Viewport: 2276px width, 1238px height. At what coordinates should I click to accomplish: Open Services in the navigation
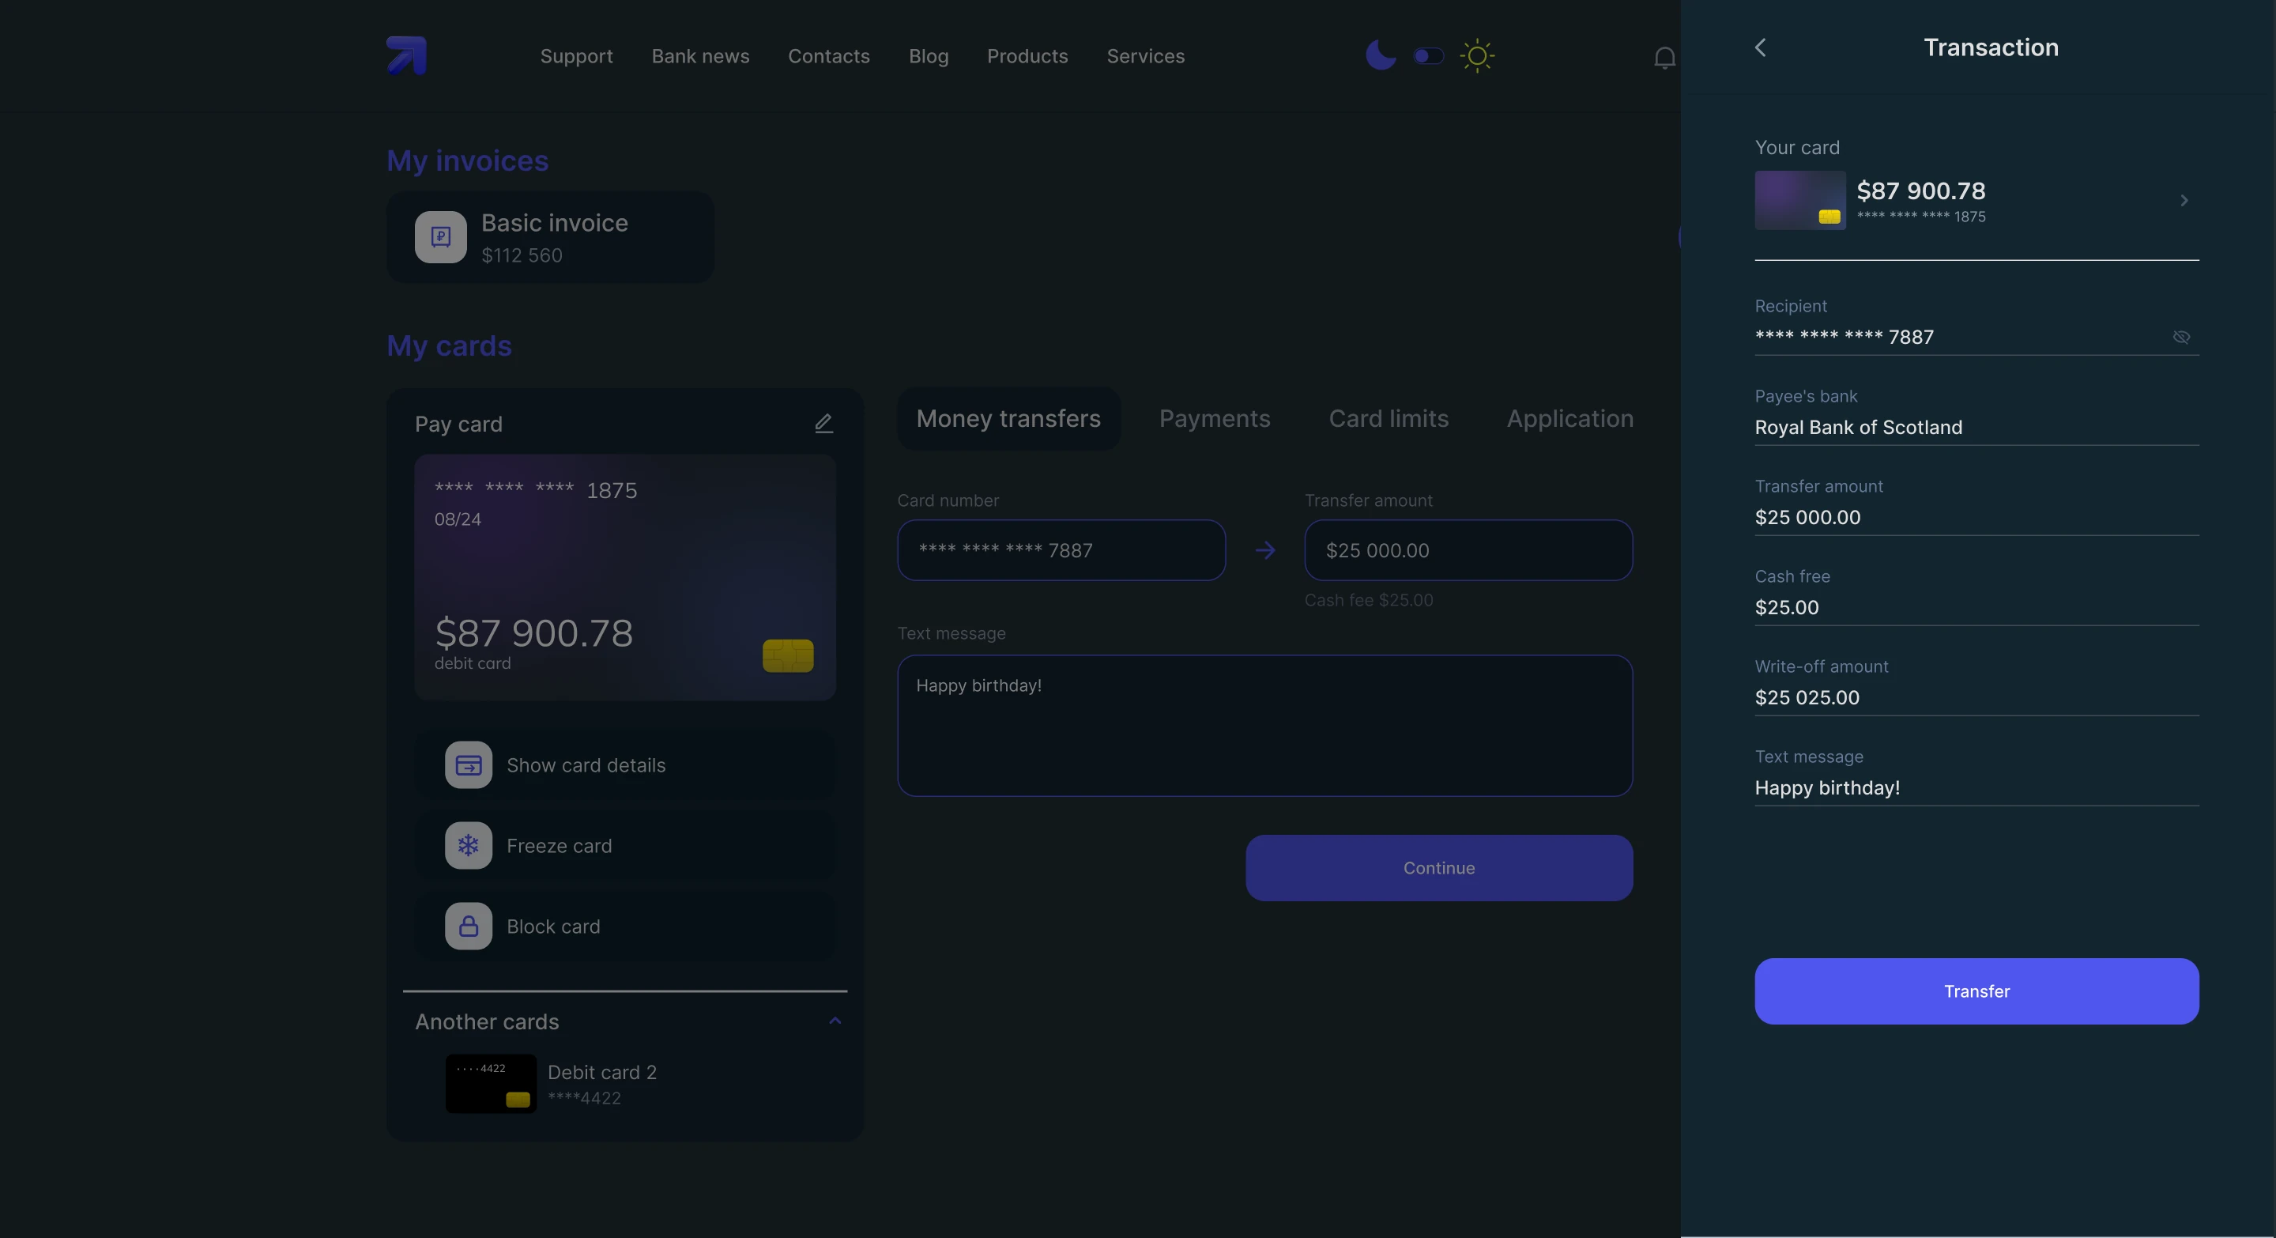[1145, 55]
